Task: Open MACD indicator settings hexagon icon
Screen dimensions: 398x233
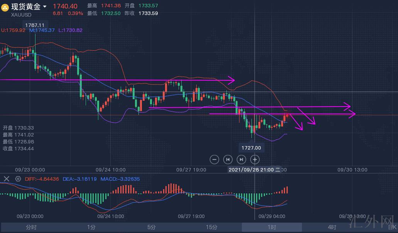Action: tap(18, 179)
